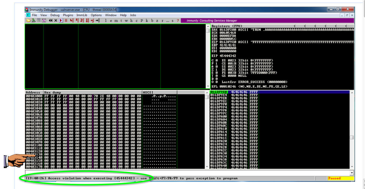Open the ImmLib menu
This screenshot has width=365, height=189.
click(x=82, y=15)
